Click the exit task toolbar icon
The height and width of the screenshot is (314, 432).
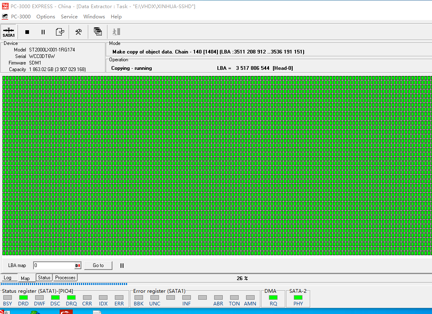116,31
